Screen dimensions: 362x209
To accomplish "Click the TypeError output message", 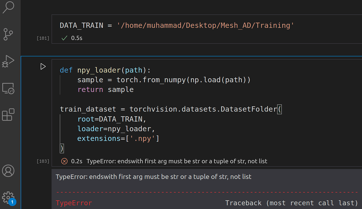I will pyautogui.click(x=153, y=177).
